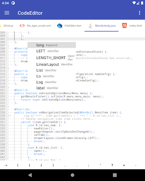Pick the LENGTH_SHORT identifier suggestion
Screen dimensions: 145x181
tap(52, 58)
